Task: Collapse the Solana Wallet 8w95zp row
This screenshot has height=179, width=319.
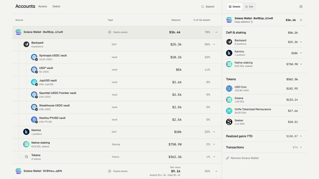Action: pos(216,32)
